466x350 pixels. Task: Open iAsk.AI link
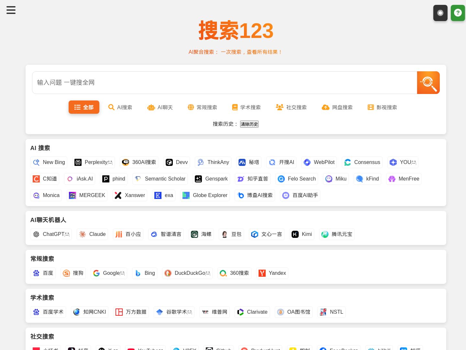coord(80,179)
